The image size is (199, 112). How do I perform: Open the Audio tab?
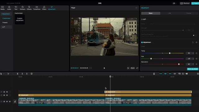9,8
